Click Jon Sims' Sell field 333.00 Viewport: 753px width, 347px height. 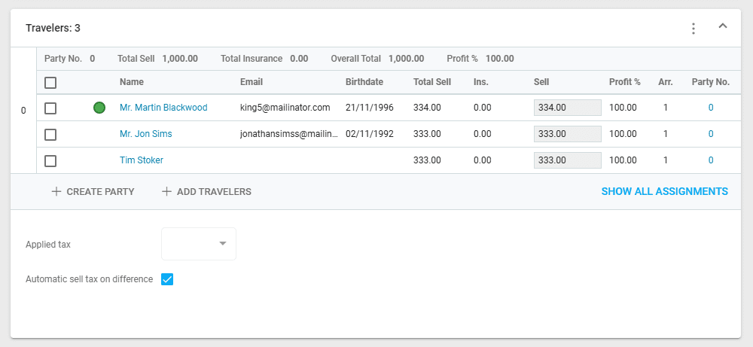568,134
